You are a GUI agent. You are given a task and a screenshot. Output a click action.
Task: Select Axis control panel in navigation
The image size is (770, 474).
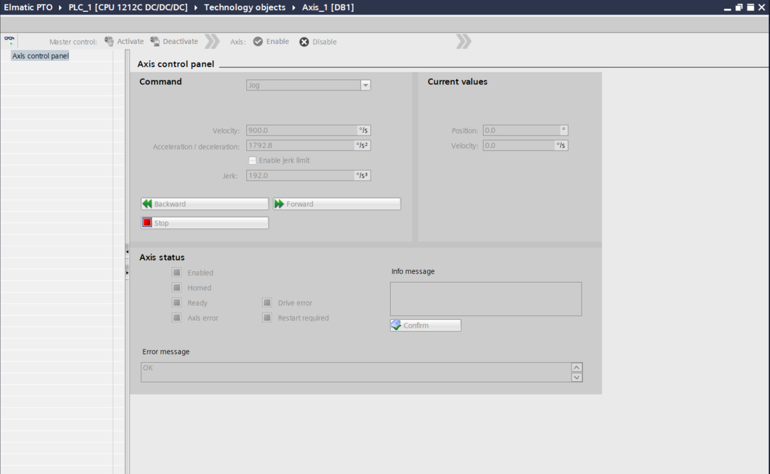coord(40,56)
